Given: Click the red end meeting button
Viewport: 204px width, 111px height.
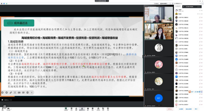Looking at the screenshot, I should (170, 109).
